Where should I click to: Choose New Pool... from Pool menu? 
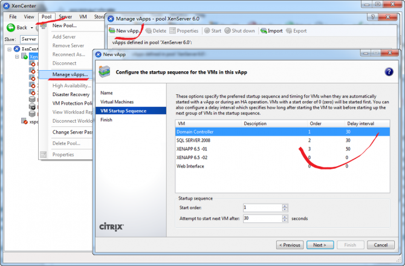pos(65,25)
